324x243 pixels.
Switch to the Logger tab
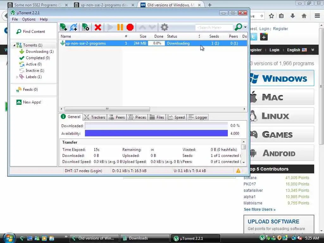[x=197, y=117]
